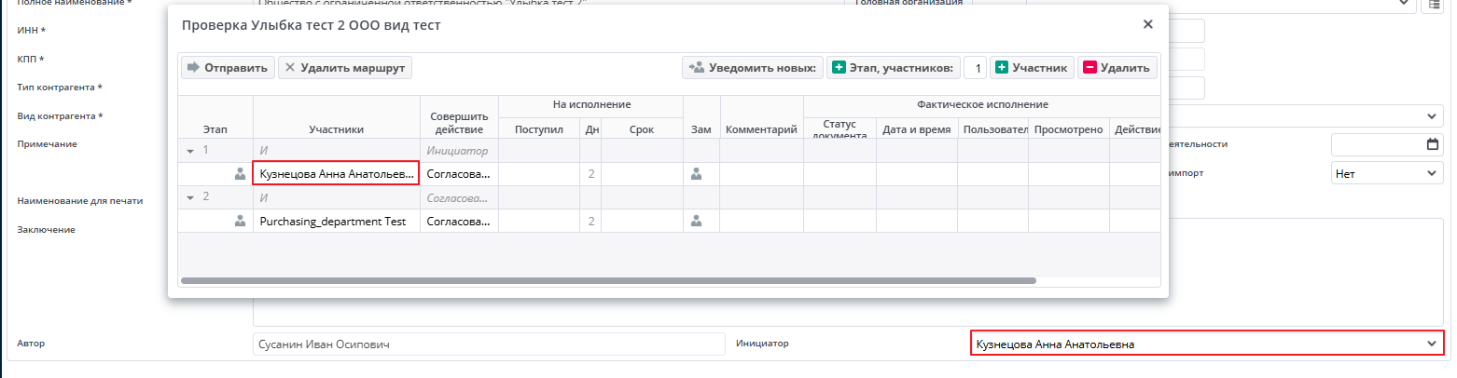Click the Поступил column header

539,129
